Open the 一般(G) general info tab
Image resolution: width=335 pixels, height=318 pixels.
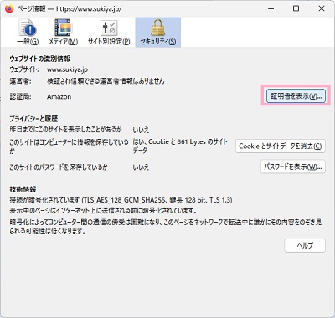[28, 32]
